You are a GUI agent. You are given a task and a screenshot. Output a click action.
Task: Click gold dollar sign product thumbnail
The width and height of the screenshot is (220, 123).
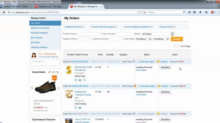click(x=69, y=70)
